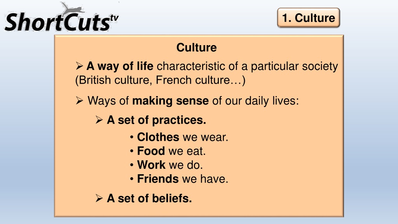Select the 'Food we eat.' line
Screen dimensions: 398x224
point(171,151)
